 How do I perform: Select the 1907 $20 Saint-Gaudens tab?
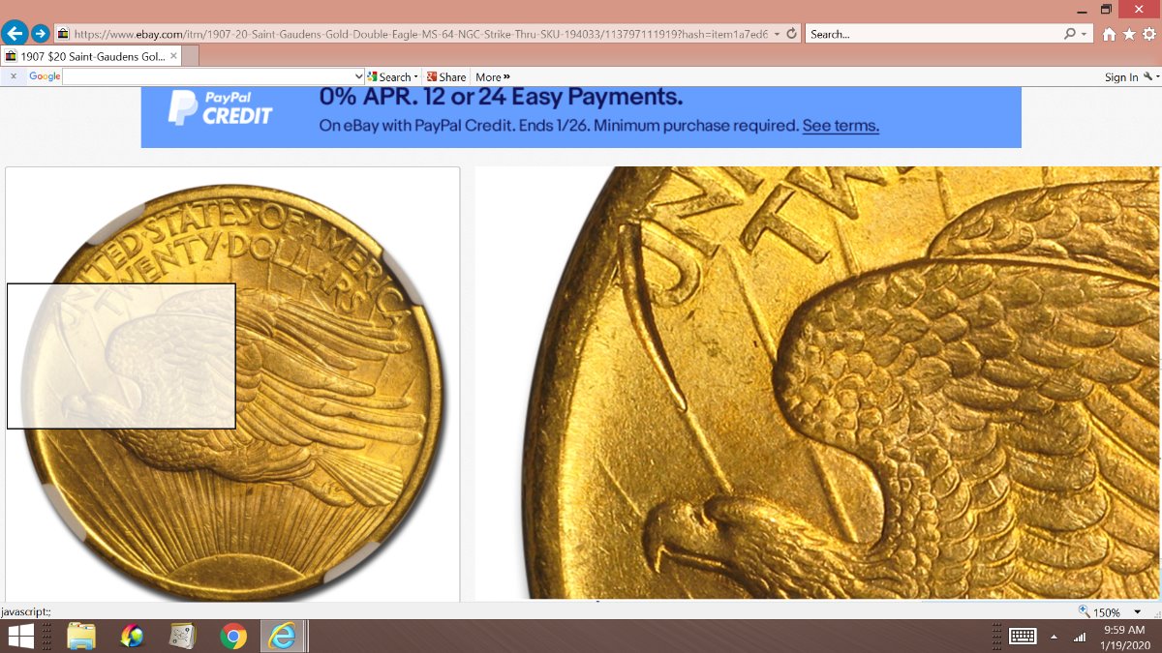pos(92,56)
